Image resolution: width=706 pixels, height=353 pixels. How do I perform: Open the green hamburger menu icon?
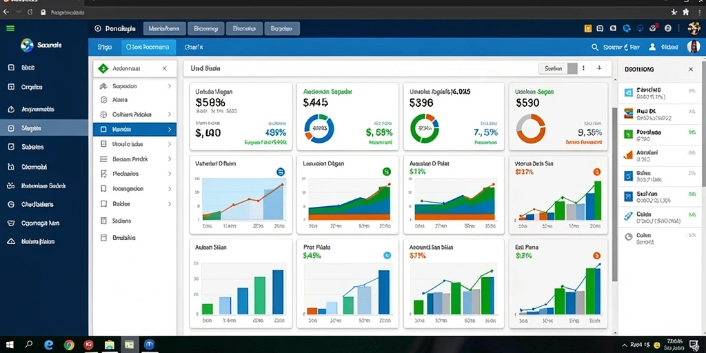tap(10, 28)
